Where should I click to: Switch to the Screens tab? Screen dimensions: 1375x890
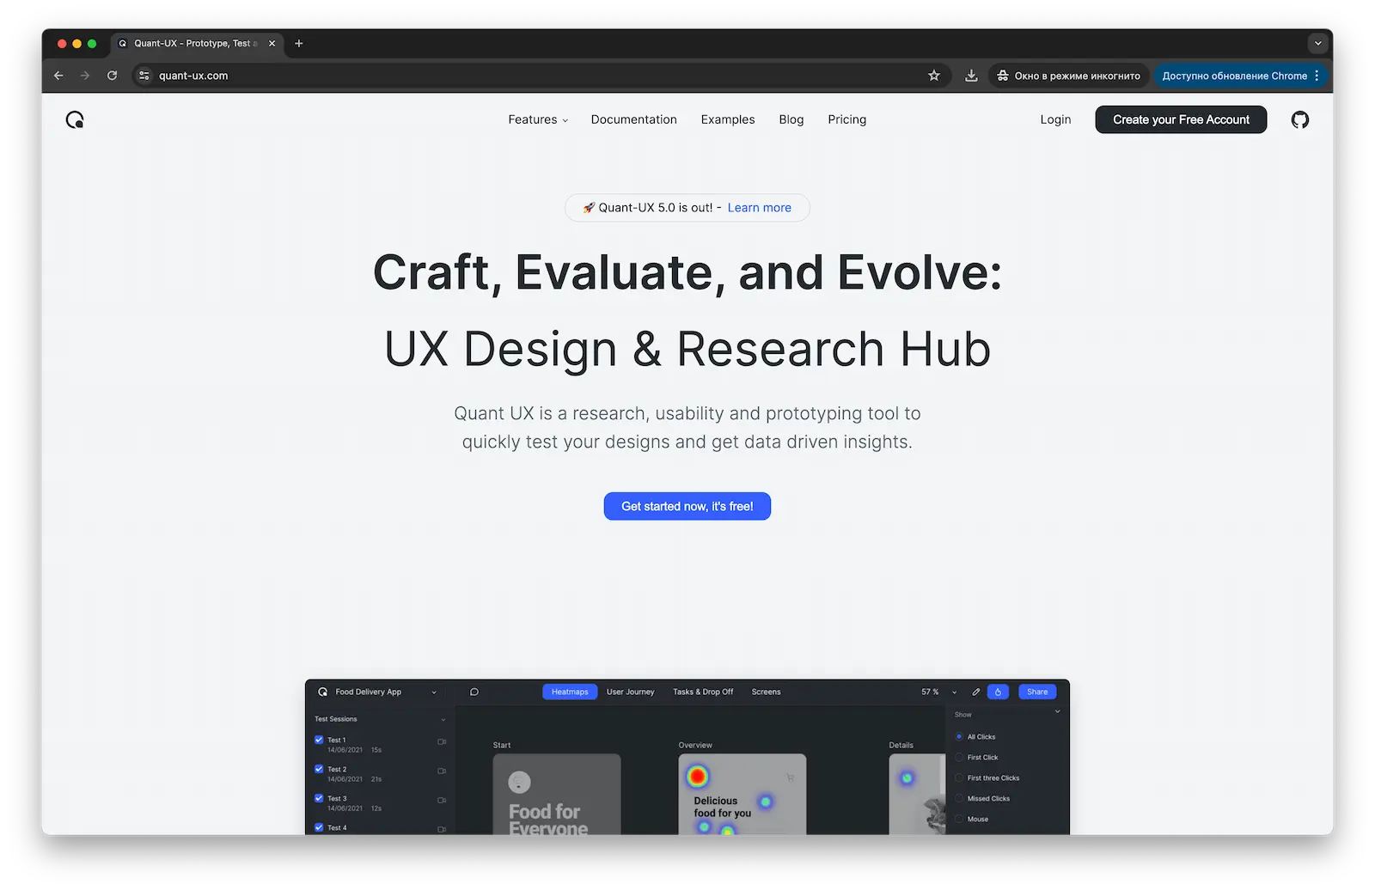point(766,692)
